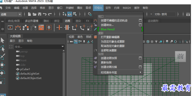Open Ghost Editor from the shelf icon

click(41, 27)
